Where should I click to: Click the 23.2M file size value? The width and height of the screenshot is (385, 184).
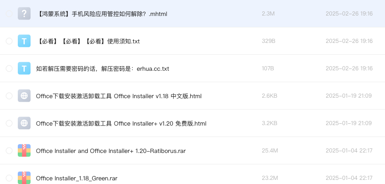point(270,178)
